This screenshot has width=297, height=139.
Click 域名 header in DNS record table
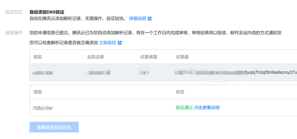pos(38,57)
